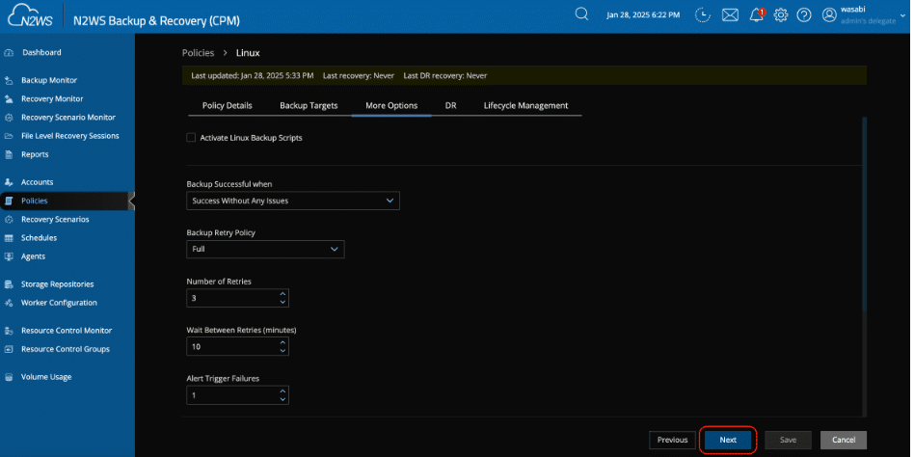914x457 pixels.
Task: Open the Backup Successful when dropdown
Action: (x=293, y=201)
